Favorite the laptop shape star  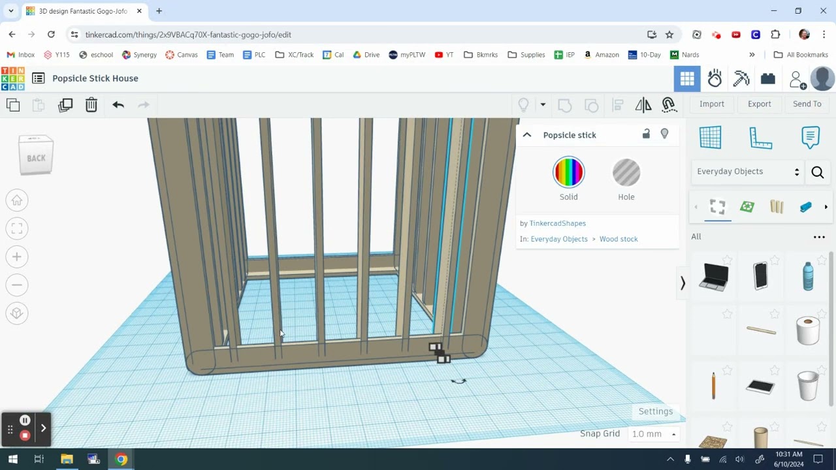(x=727, y=260)
